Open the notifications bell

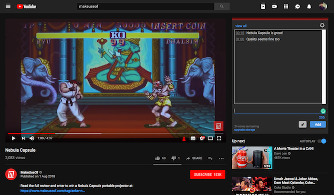pos(309,6)
